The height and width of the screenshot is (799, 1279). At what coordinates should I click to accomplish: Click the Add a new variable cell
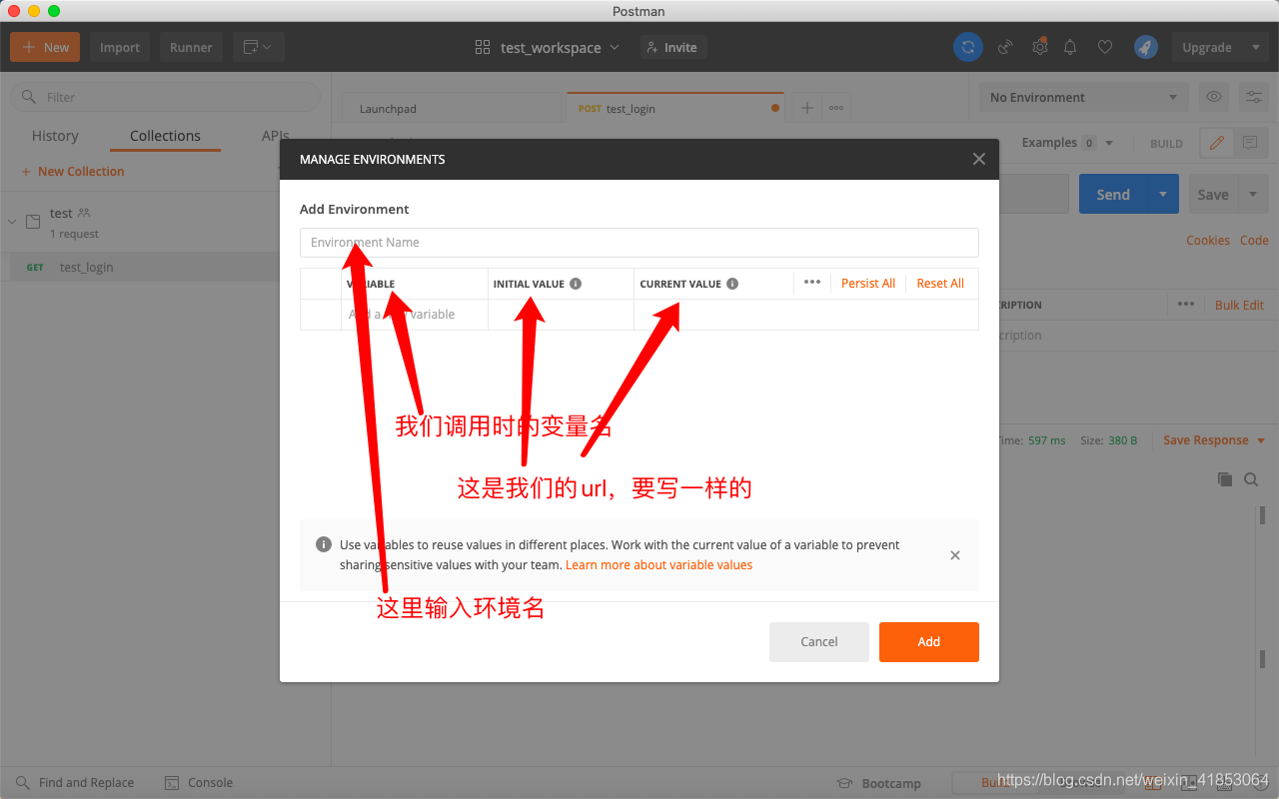(415, 315)
